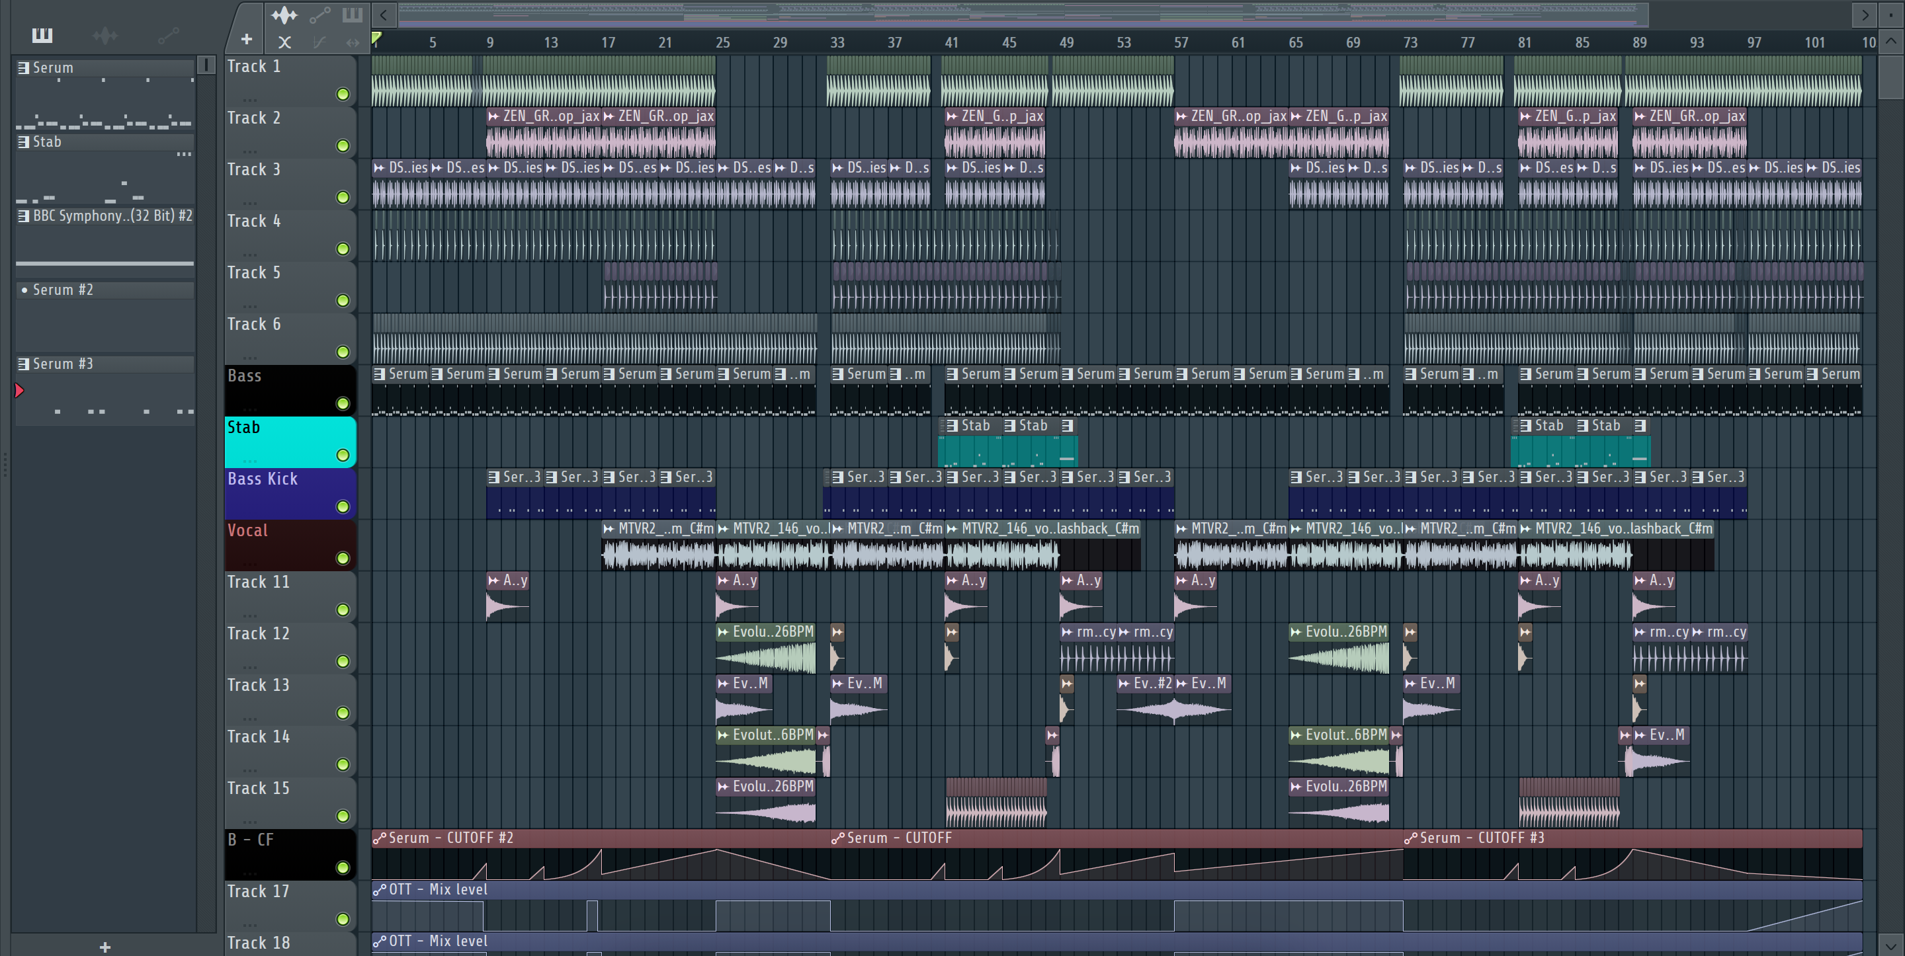Mute Track 17 with its green LED
This screenshot has height=956, width=1905.
[x=343, y=919]
